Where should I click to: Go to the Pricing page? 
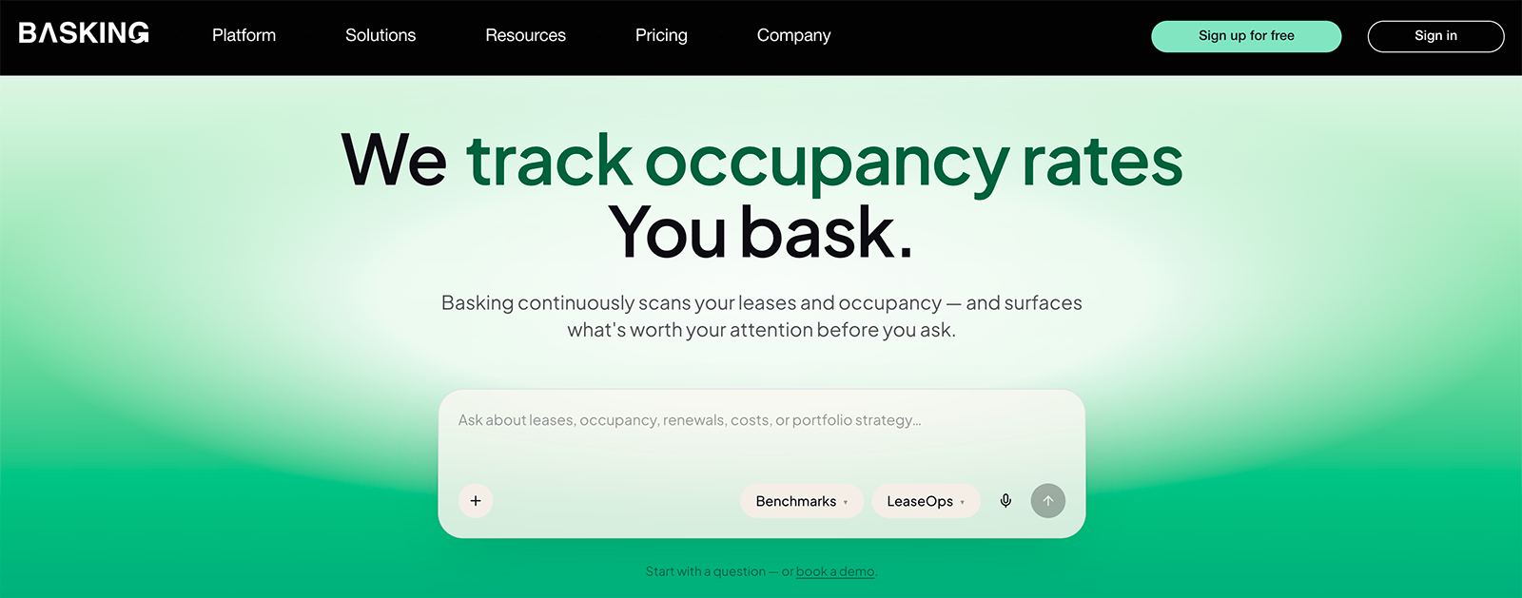661,35
